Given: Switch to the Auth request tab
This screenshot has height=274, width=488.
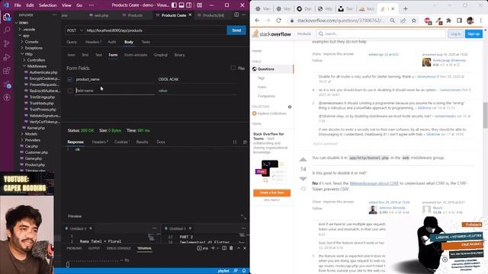Looking at the screenshot, I should pos(112,42).
